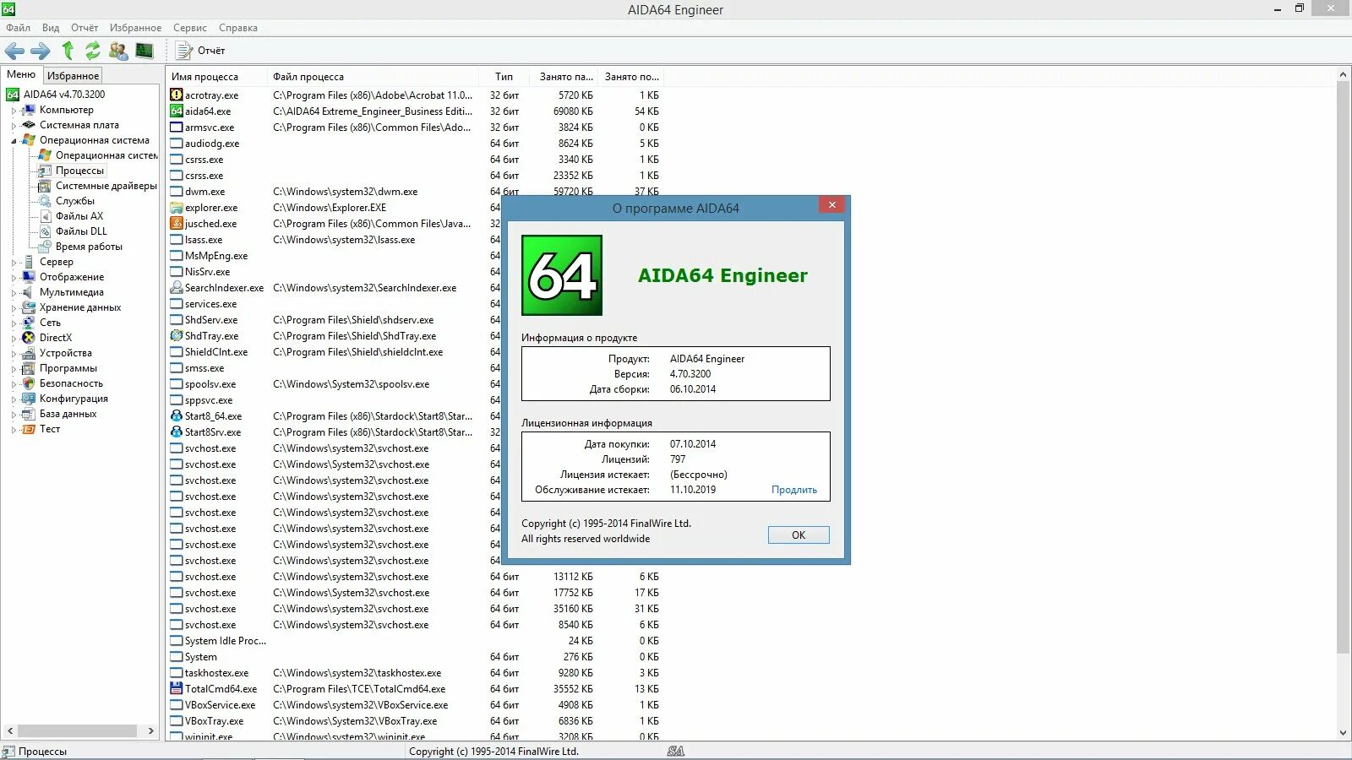The image size is (1352, 760).
Task: Select the aida64.exe process icon
Action: (x=177, y=111)
